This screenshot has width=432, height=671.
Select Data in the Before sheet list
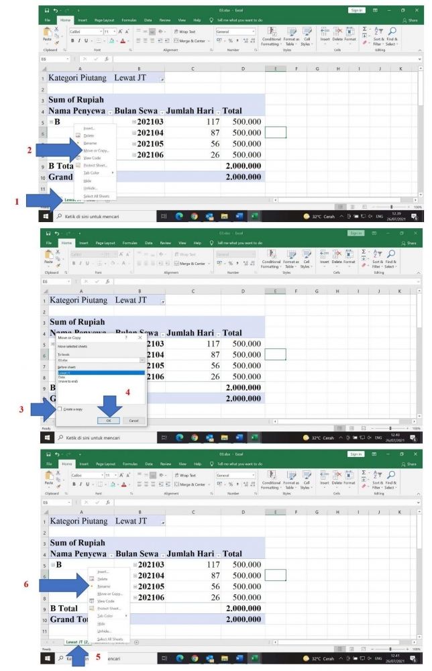click(x=62, y=376)
